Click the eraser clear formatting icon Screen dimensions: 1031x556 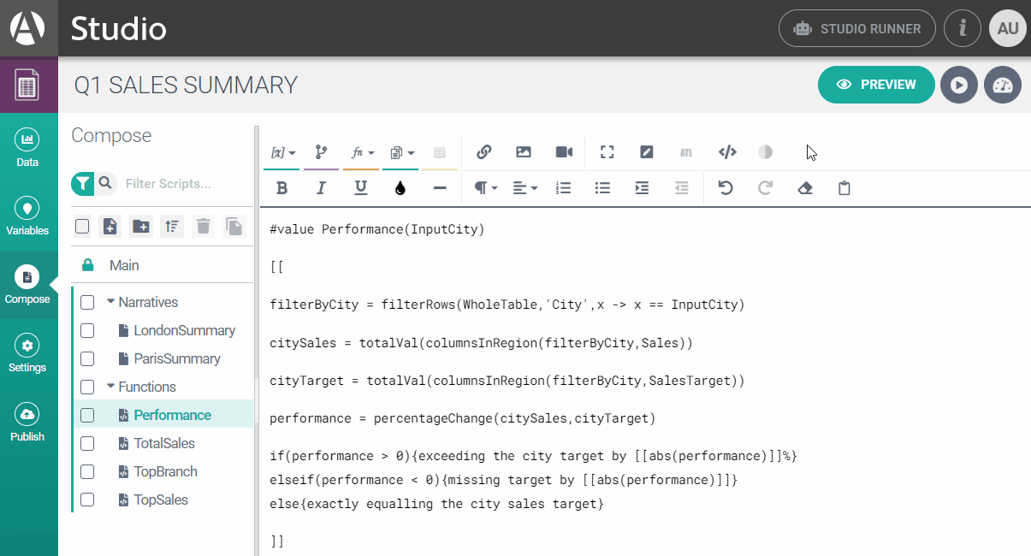coord(804,188)
